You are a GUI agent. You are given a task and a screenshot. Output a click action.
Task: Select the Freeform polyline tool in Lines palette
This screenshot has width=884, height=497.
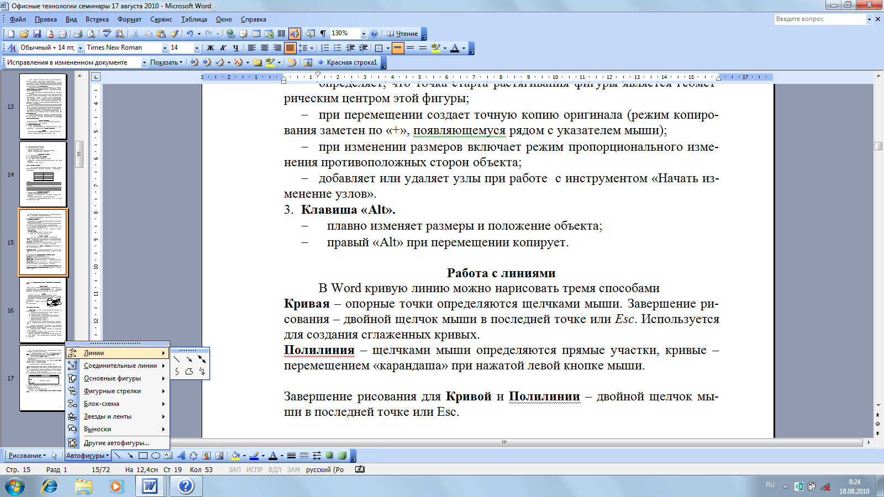[189, 372]
